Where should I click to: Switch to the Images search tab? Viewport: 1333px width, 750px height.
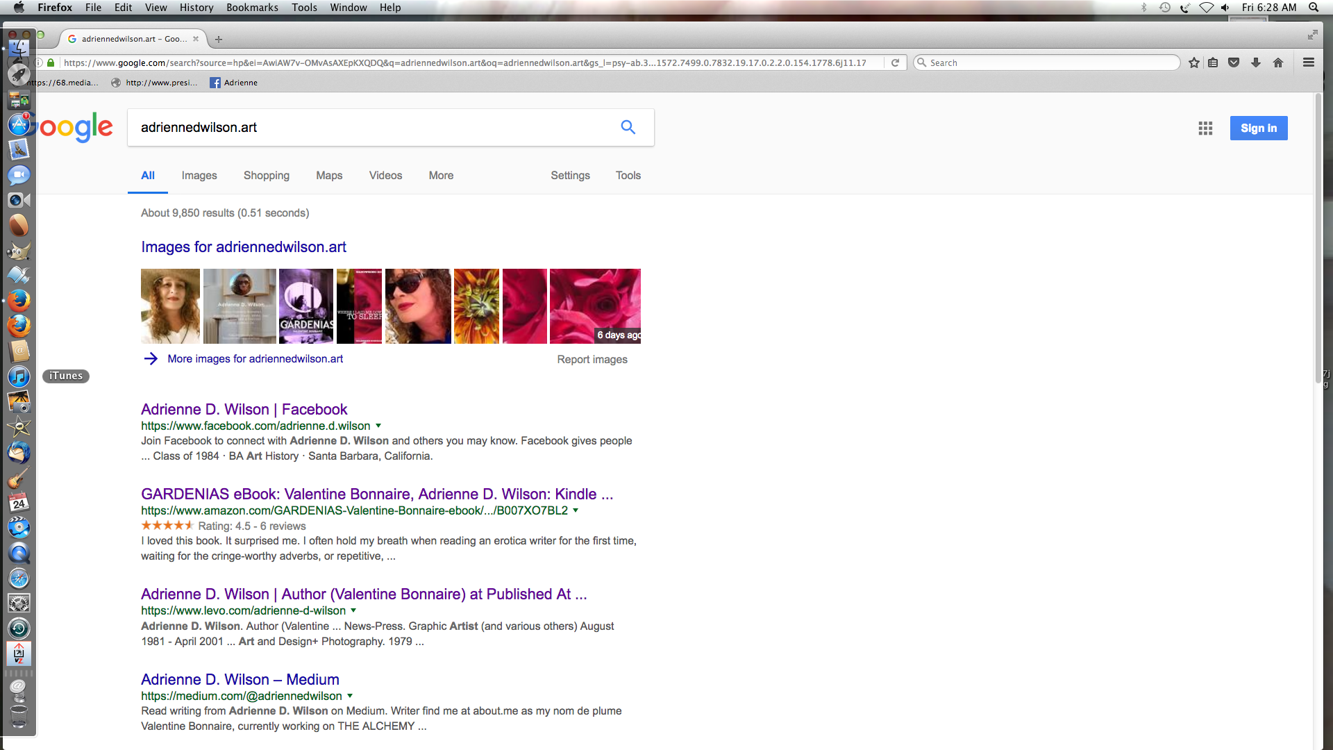199,176
